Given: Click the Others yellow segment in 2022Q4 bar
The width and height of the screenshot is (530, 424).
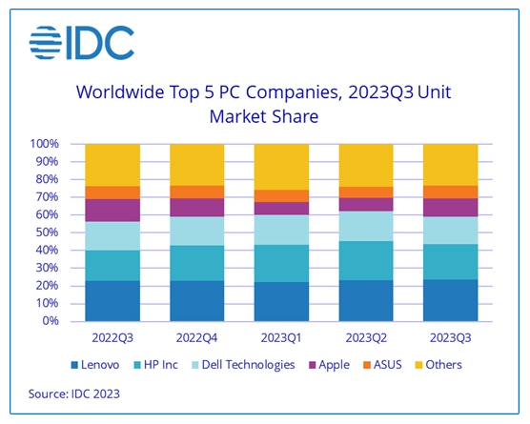Looking at the screenshot, I should (196, 165).
